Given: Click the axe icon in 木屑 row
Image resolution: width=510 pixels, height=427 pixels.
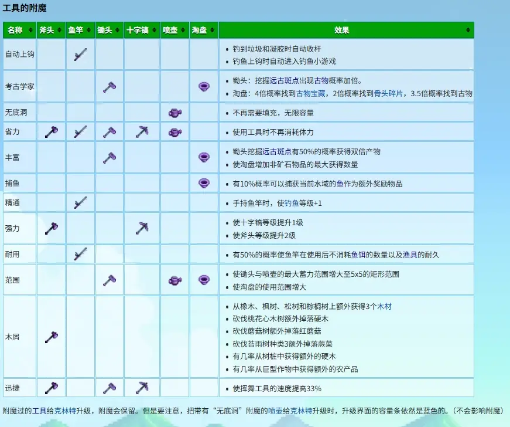Looking at the screenshot, I should (x=52, y=337).
